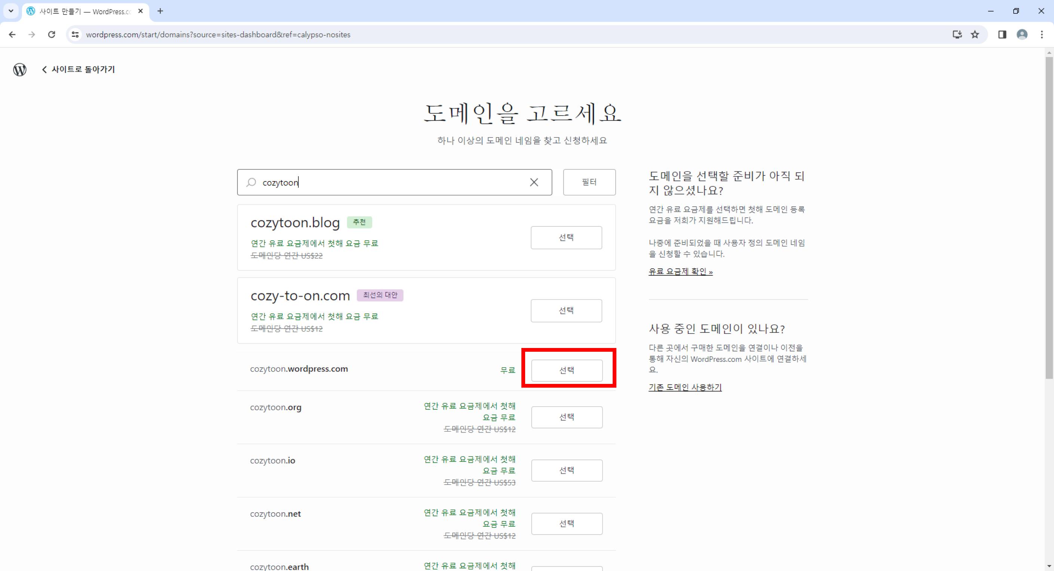1054x571 pixels.
Task: Click the search magnifier icon
Action: [251, 182]
